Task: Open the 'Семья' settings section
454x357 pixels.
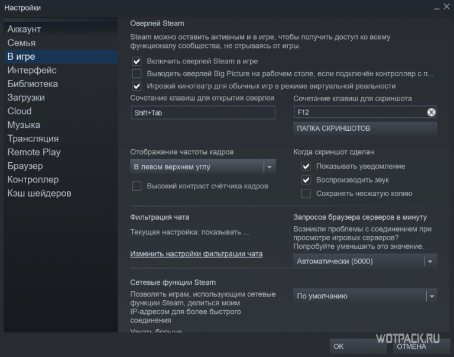Action: pos(61,43)
